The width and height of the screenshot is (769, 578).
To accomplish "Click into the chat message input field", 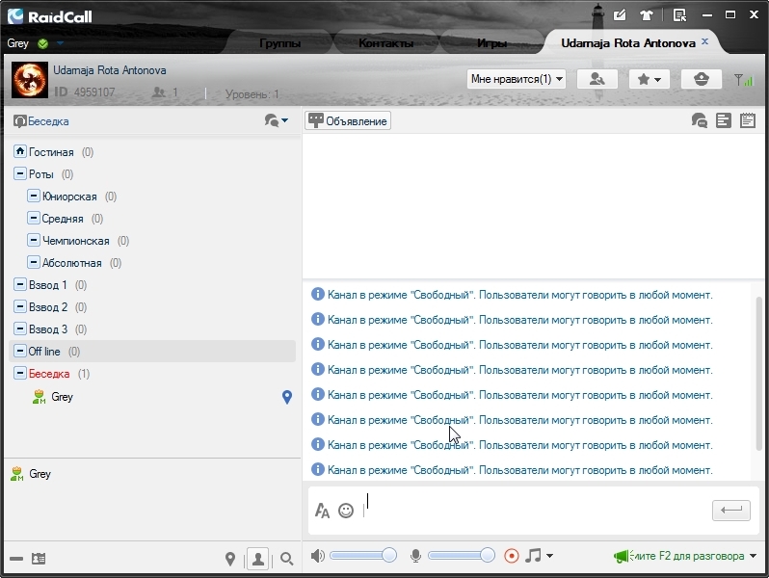I will pos(535,510).
